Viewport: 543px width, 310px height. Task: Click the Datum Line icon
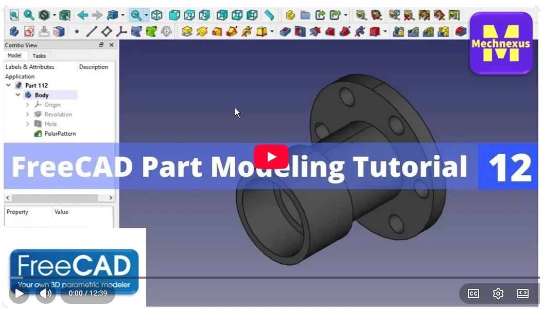(x=92, y=32)
